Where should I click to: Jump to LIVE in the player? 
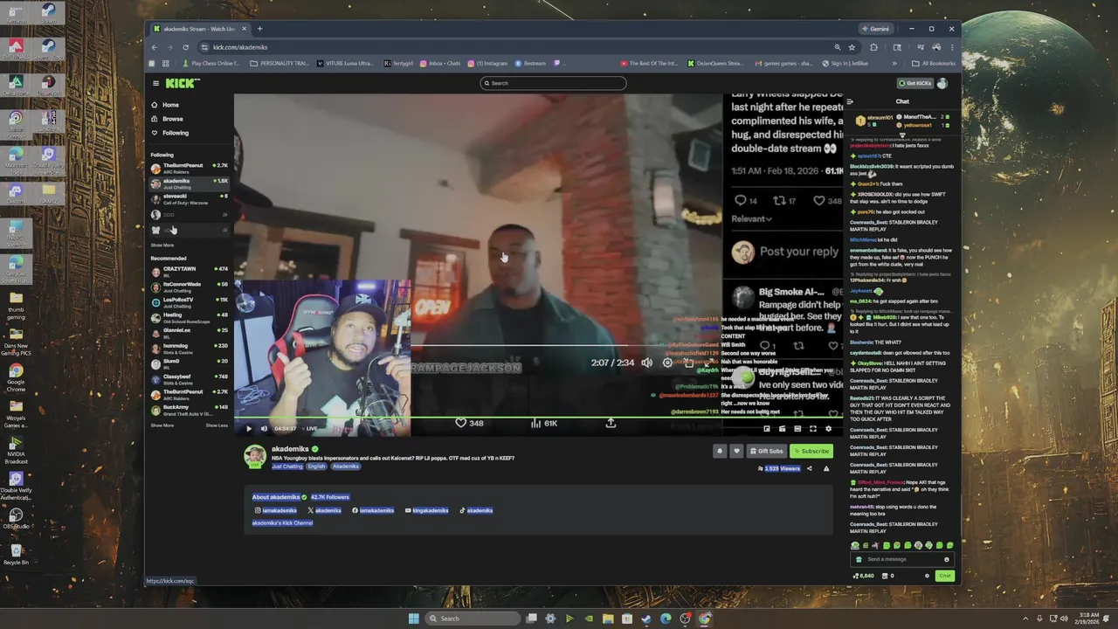coord(312,428)
